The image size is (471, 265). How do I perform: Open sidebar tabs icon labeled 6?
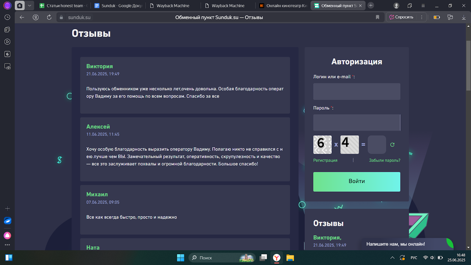(7, 54)
